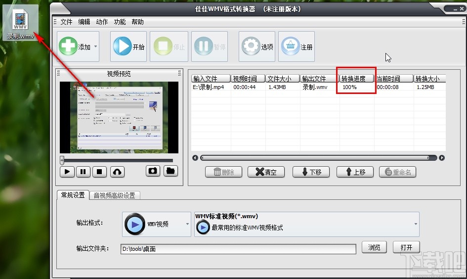The width and height of the screenshot is (467, 279).
Task: Click the output folder path field
Action: (x=238, y=249)
